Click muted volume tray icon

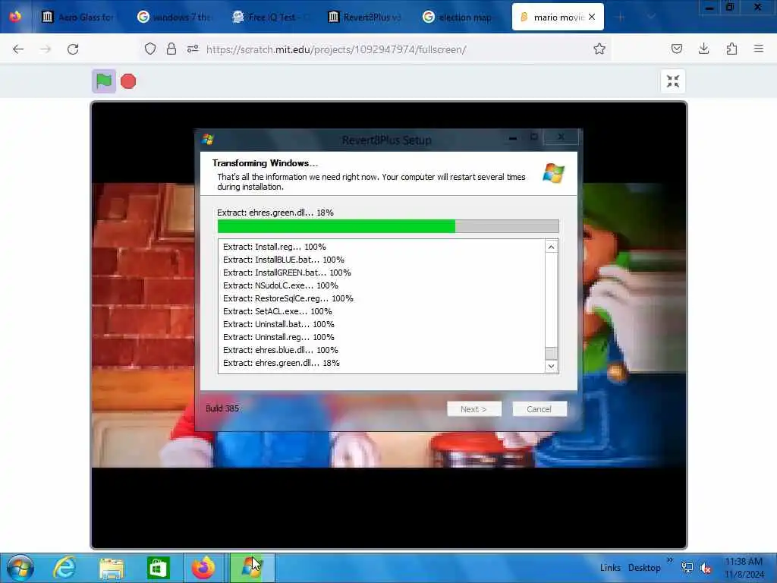(706, 568)
